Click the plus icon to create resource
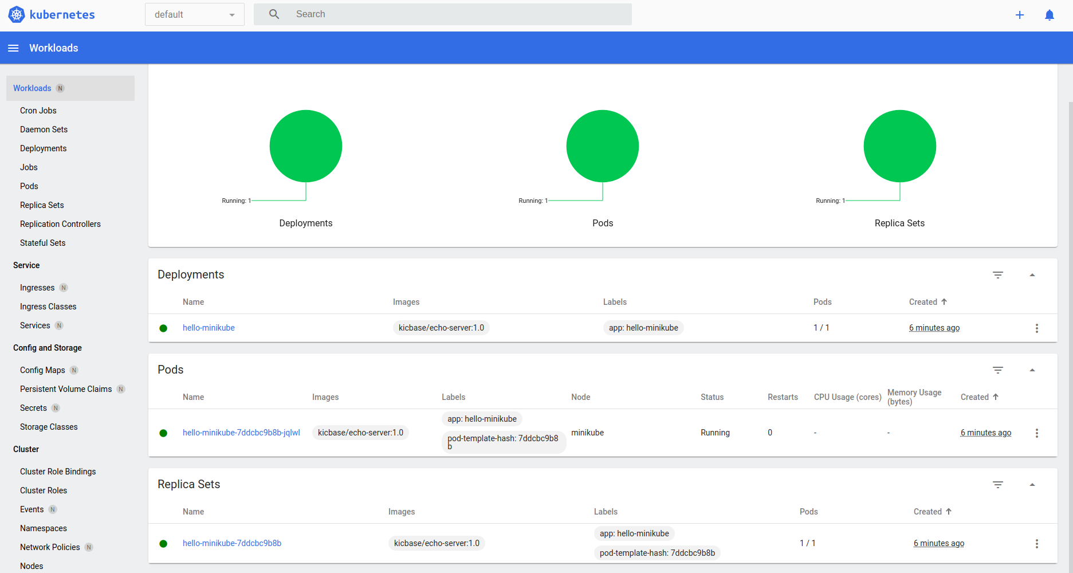 1020,15
